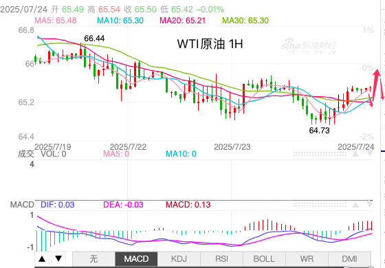
Task: Expand volume panel with gray down arrow
Action: pos(370,154)
